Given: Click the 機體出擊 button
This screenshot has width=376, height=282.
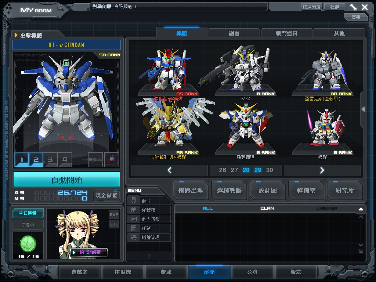Looking at the screenshot, I should point(190,190).
